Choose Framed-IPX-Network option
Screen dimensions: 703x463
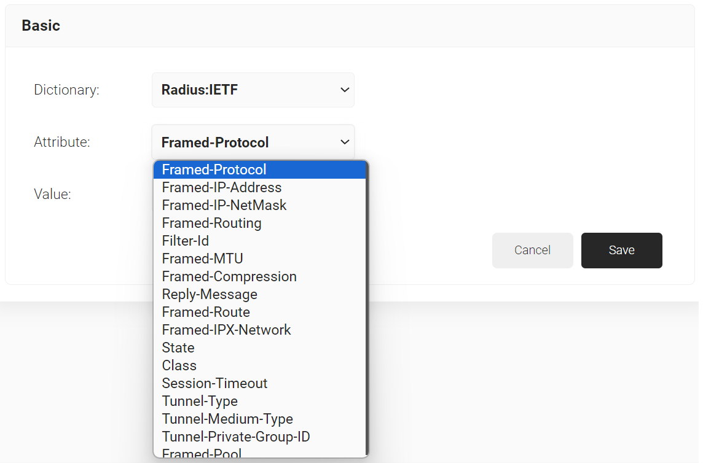point(259,330)
